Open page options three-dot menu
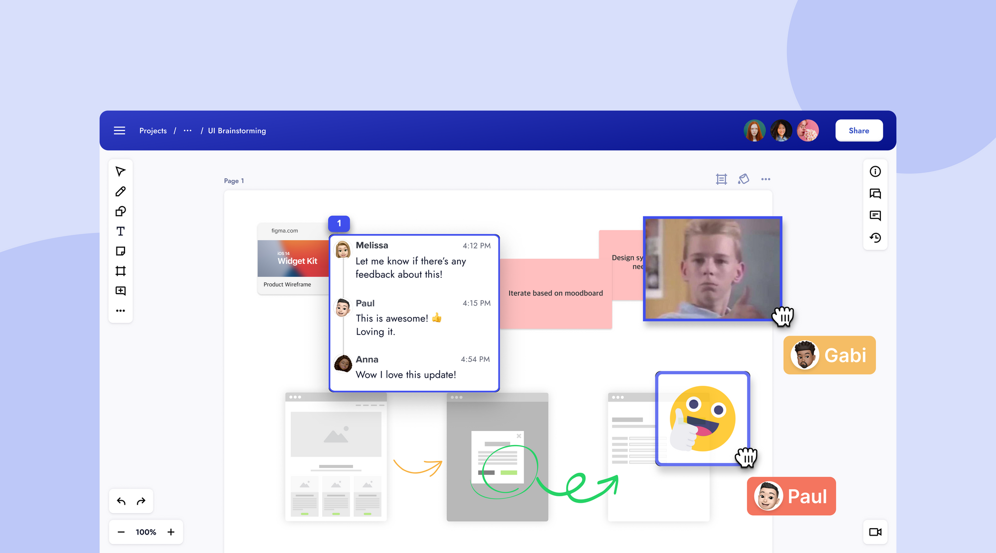 pyautogui.click(x=765, y=179)
